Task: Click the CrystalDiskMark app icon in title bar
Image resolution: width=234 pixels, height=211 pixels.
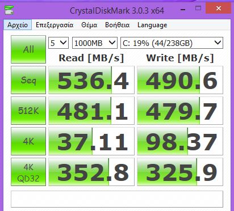Action: (x=9, y=10)
